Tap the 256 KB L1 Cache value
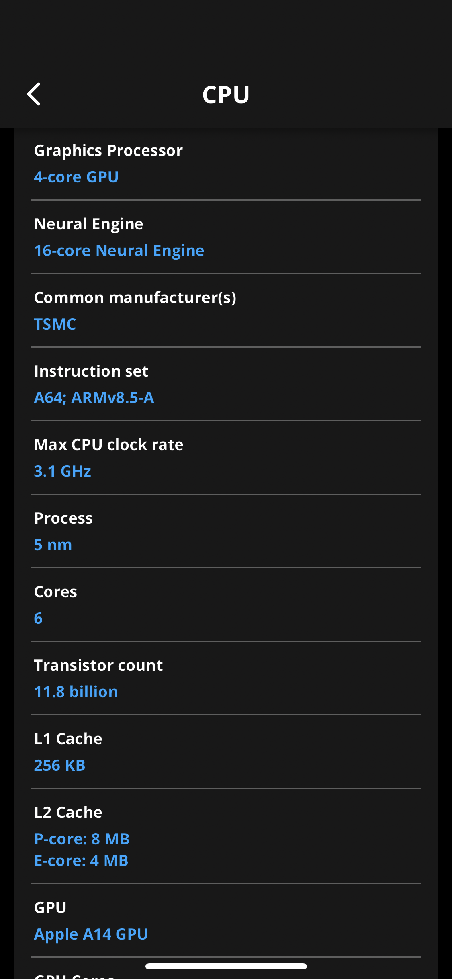452x979 pixels. click(x=60, y=766)
